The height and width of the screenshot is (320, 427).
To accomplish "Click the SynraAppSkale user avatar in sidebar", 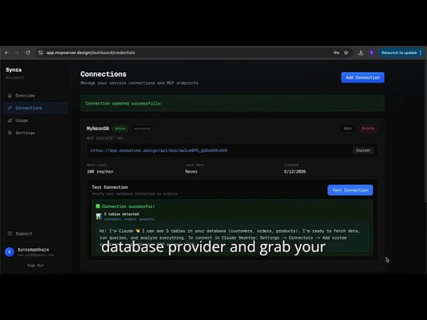I will coord(10,252).
